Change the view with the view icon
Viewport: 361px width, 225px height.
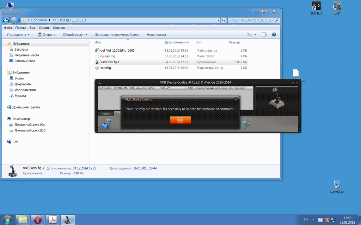(x=250, y=34)
